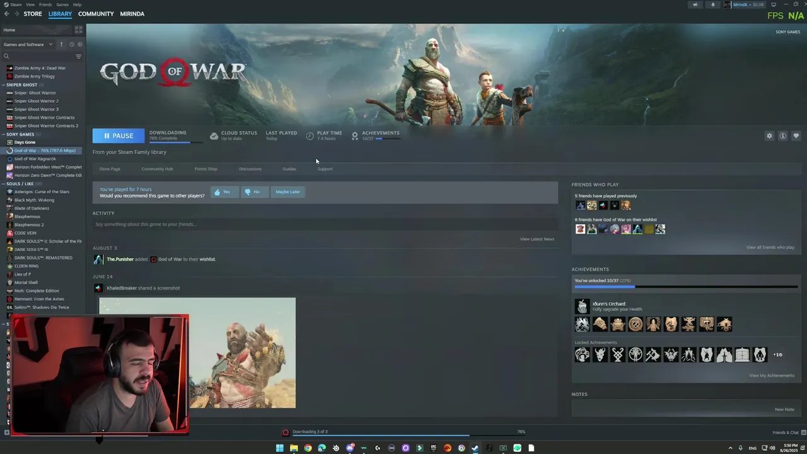Click the sort ascending arrow icon
The width and height of the screenshot is (807, 454).
click(61, 44)
